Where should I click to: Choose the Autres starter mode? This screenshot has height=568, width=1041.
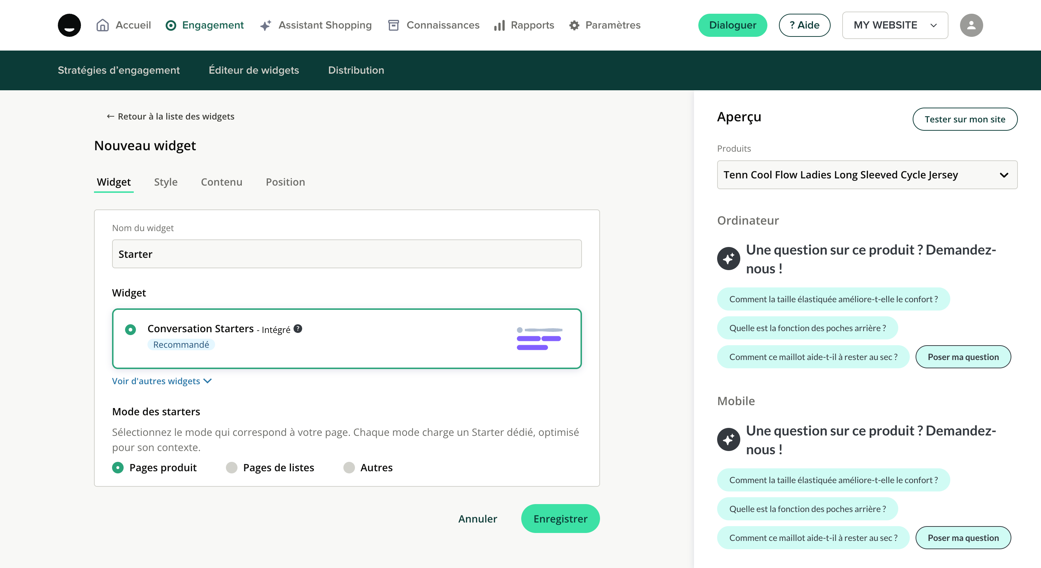point(349,468)
